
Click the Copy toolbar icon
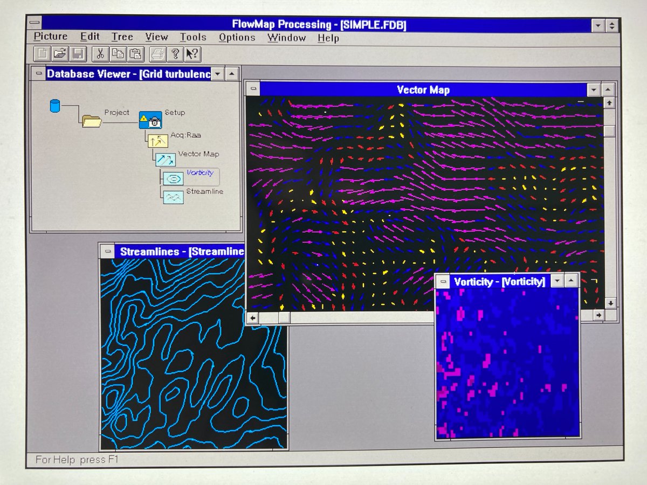pyautogui.click(x=118, y=53)
